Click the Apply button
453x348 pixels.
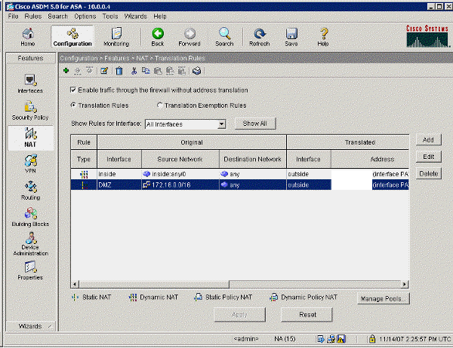pos(240,315)
